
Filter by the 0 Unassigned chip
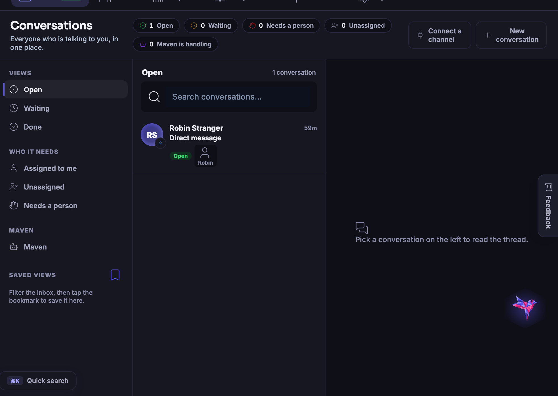(358, 25)
